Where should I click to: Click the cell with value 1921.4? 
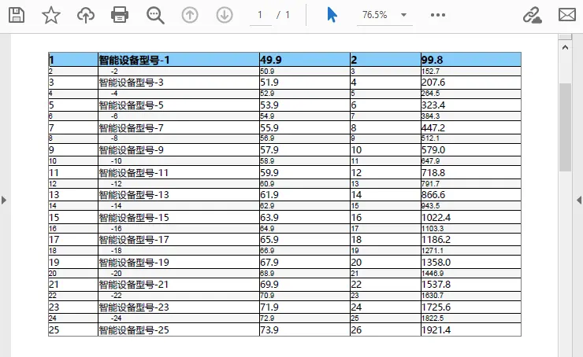point(470,330)
